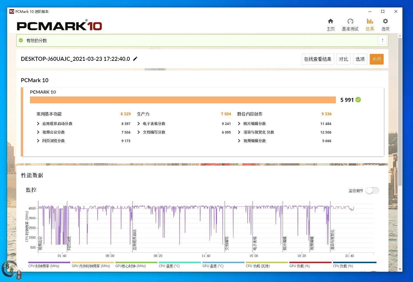Click the 照片编辑 score 11 484
The height and width of the screenshot is (282, 413).
pos(326,124)
